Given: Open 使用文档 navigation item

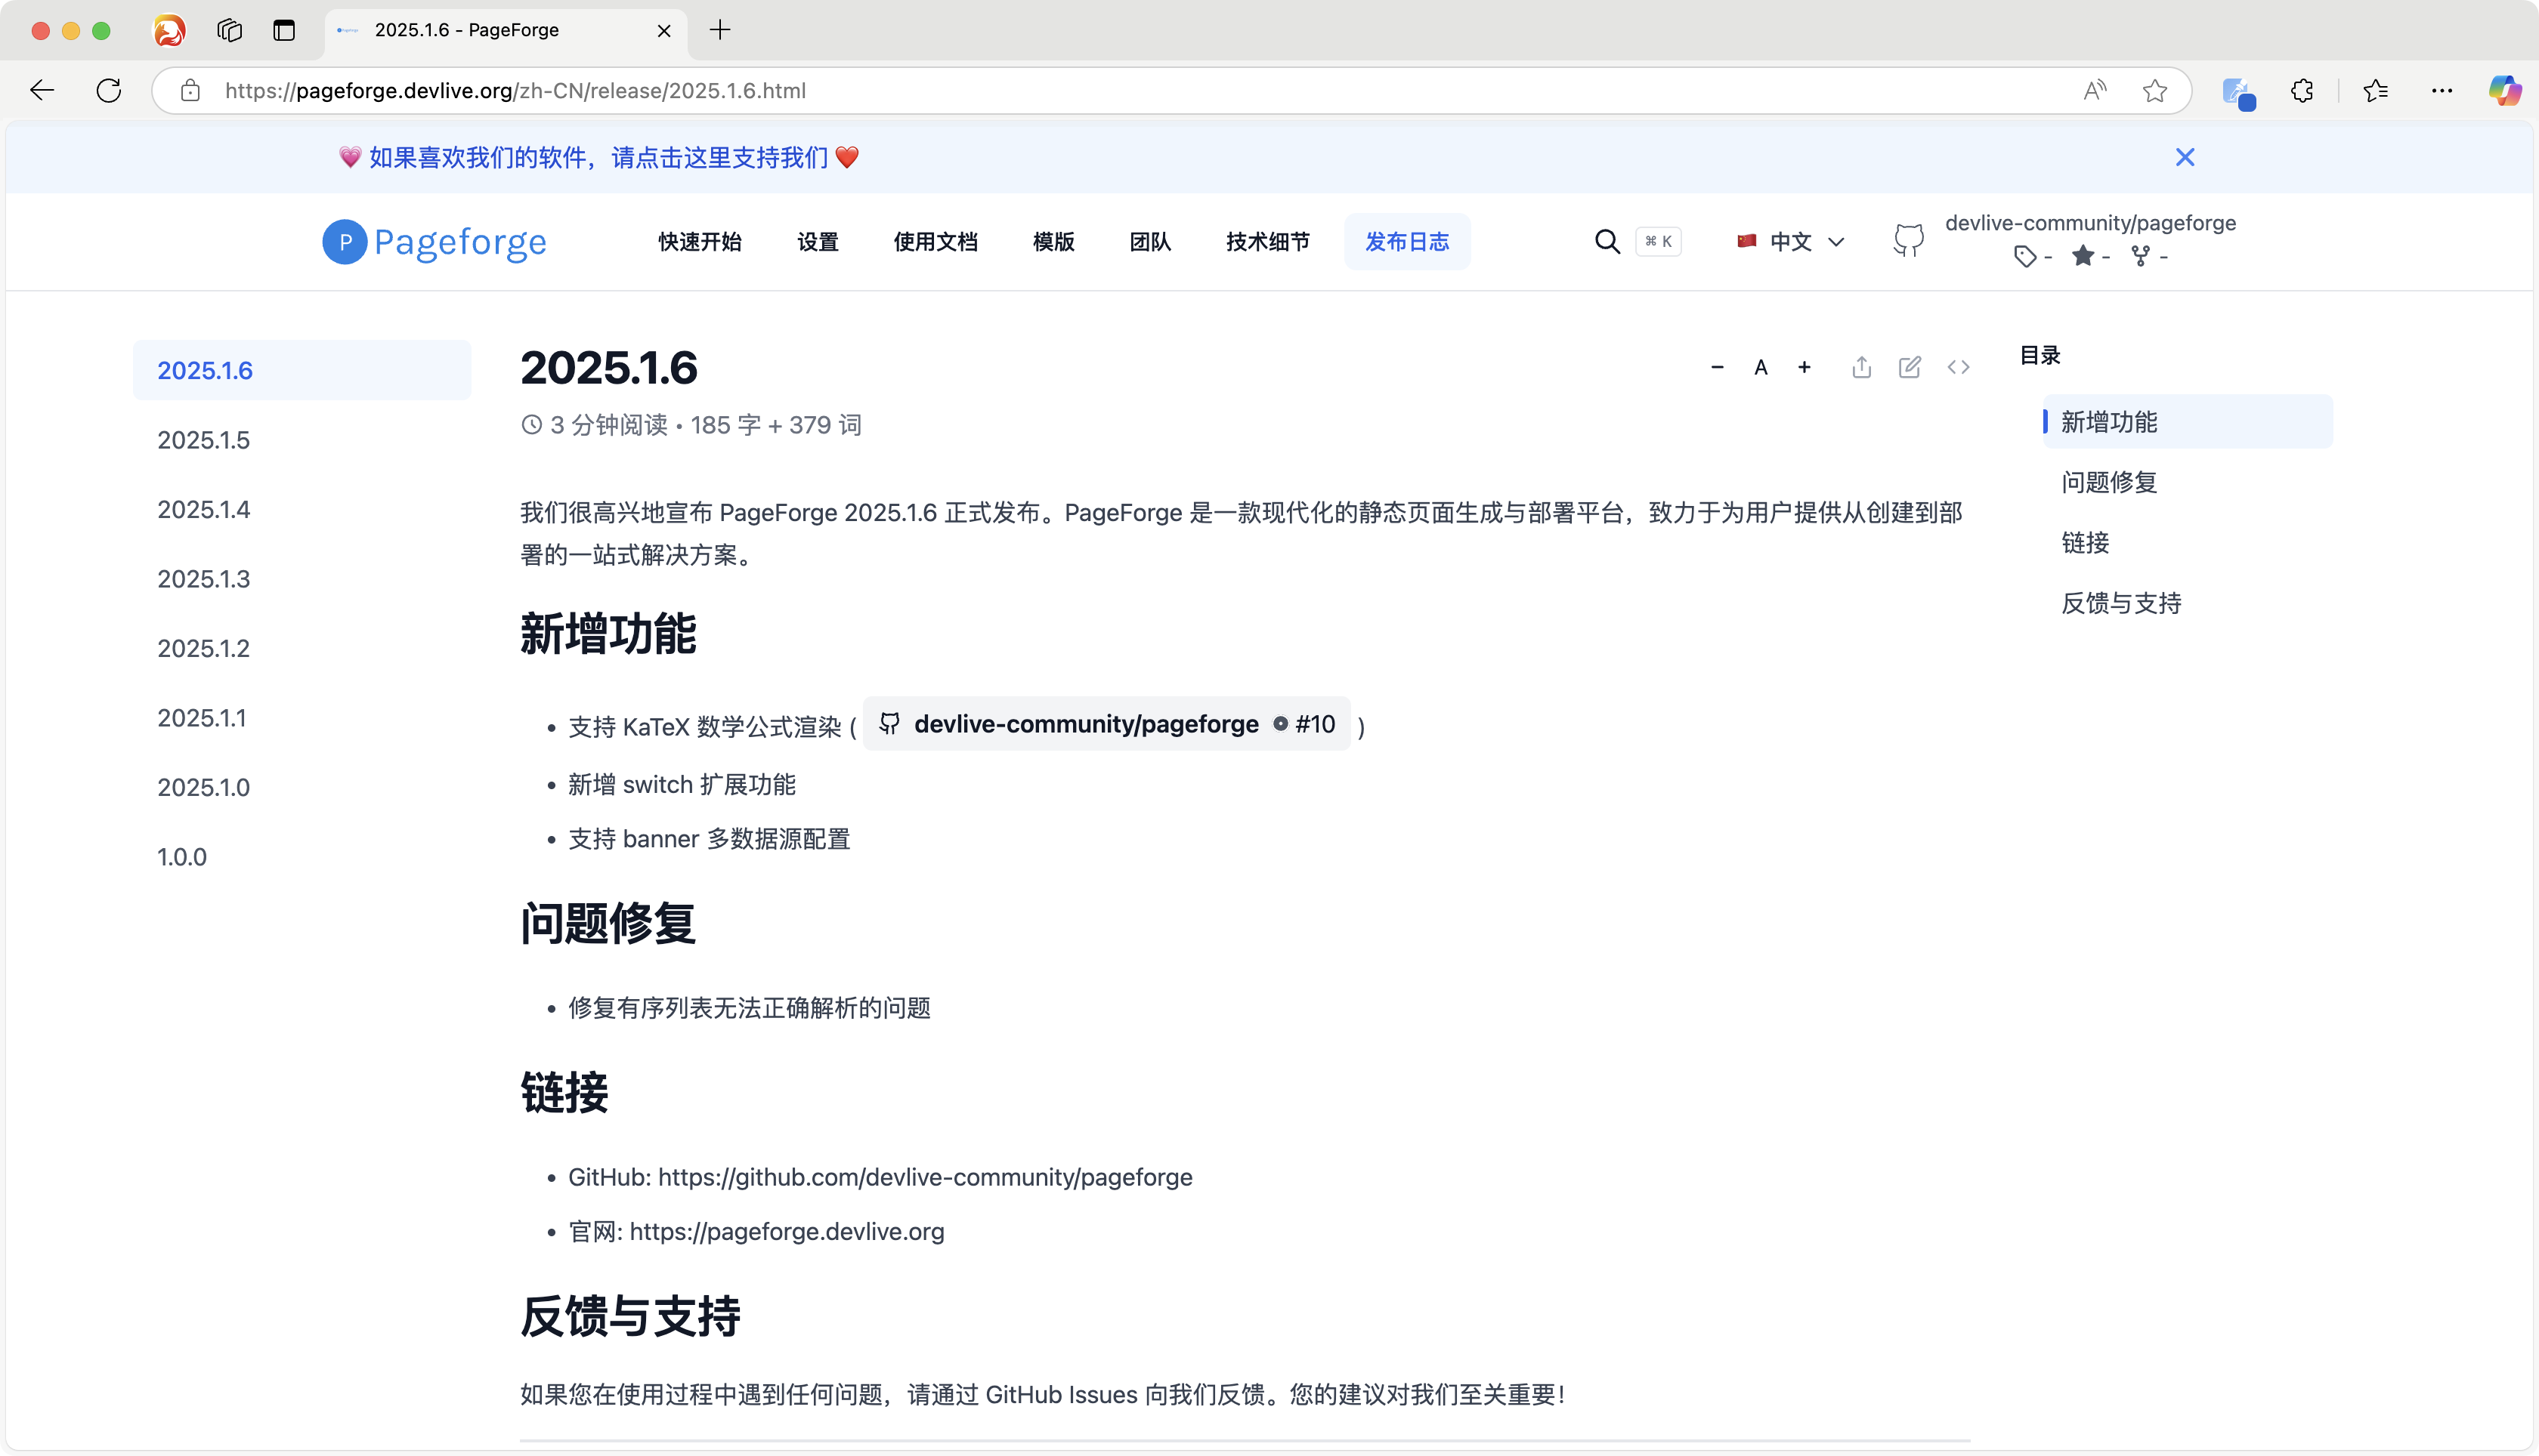Looking at the screenshot, I should pyautogui.click(x=936, y=242).
